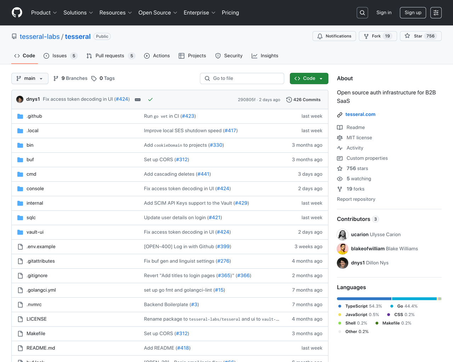Expand the commit message ellipsis icon
The image size is (453, 362).
(138, 100)
